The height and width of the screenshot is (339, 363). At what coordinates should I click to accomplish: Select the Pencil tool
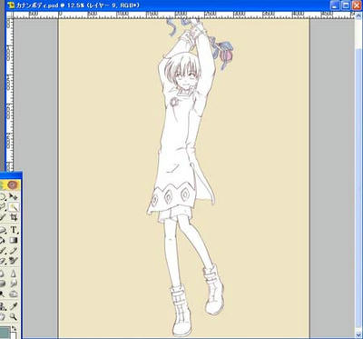[x=14, y=250]
